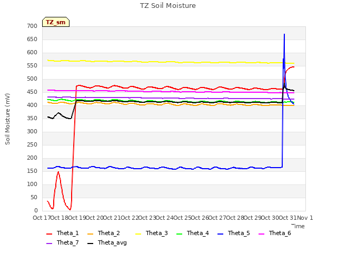This screenshot has height=253, width=337.
Task: Click the Oct 19 x-axis date label
Action: coord(77,218)
